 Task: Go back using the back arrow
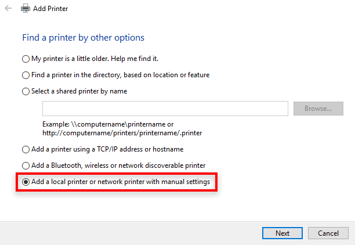[x=8, y=8]
